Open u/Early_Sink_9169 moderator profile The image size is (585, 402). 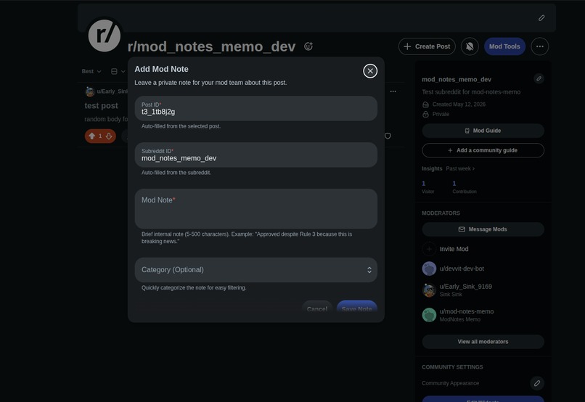coord(466,287)
